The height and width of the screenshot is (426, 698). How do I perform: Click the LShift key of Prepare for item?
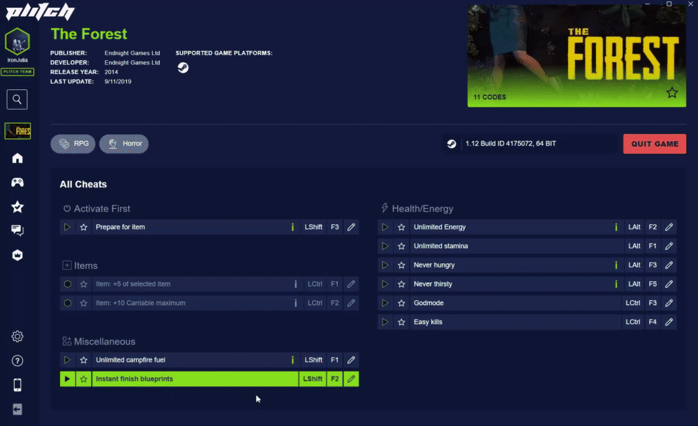[313, 227]
